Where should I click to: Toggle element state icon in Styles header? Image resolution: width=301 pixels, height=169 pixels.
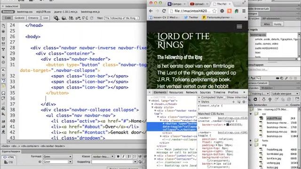(239, 102)
